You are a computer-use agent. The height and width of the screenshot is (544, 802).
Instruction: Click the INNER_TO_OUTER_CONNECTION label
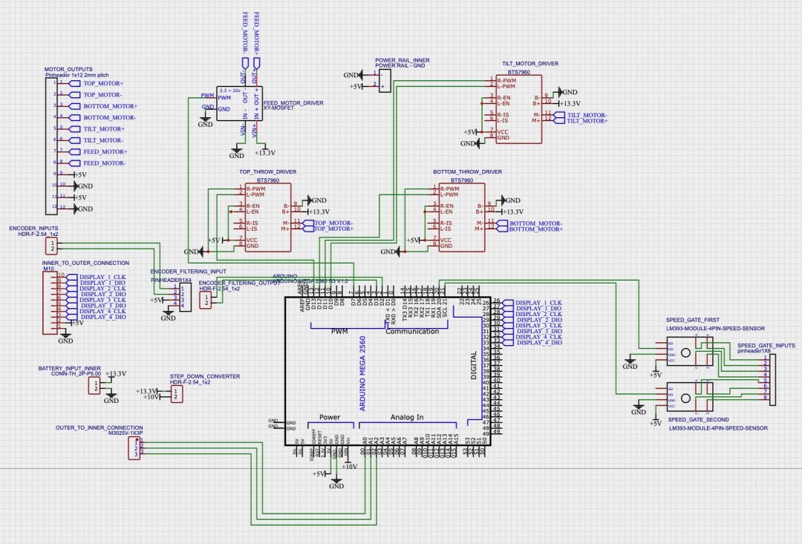tap(85, 263)
